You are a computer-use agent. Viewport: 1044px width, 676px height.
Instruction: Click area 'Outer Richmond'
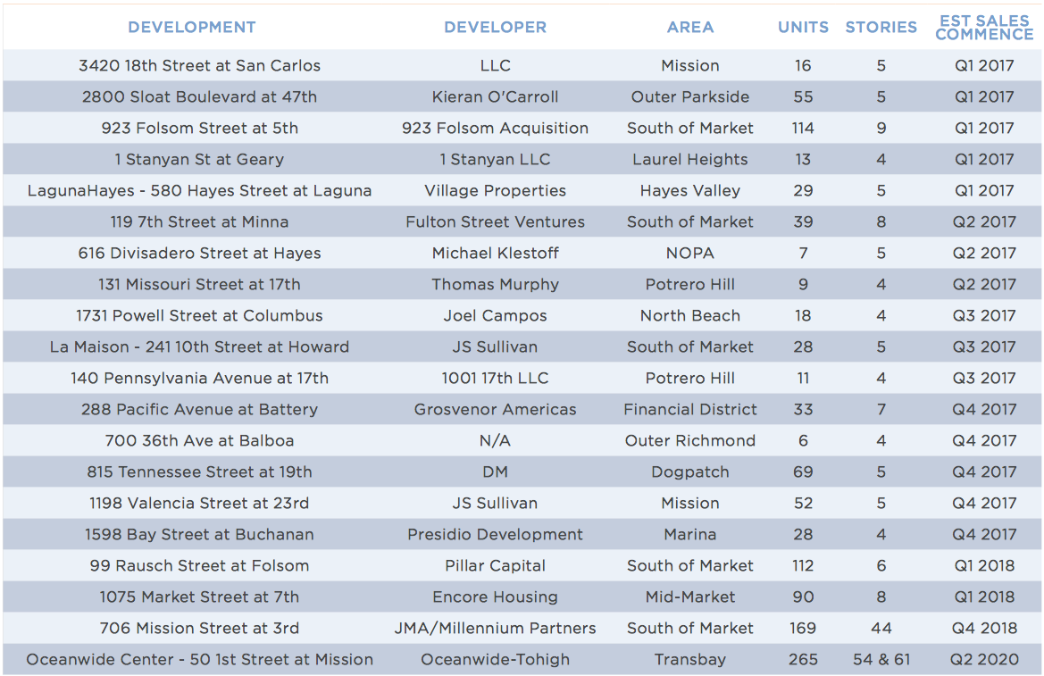point(690,441)
